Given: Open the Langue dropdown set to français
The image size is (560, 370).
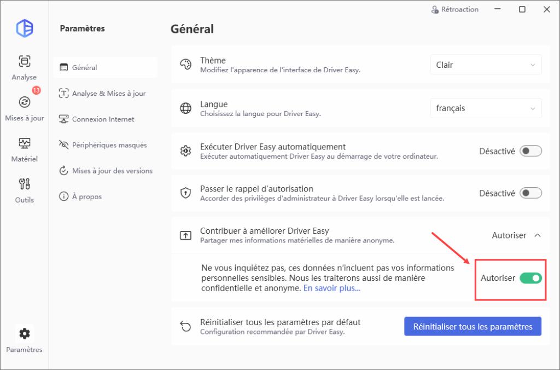Looking at the screenshot, I should pos(486,108).
